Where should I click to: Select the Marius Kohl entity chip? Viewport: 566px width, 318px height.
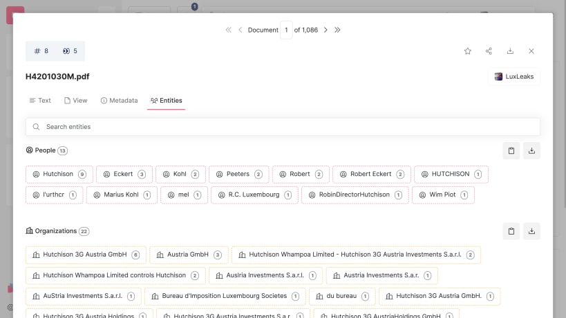coord(122,195)
